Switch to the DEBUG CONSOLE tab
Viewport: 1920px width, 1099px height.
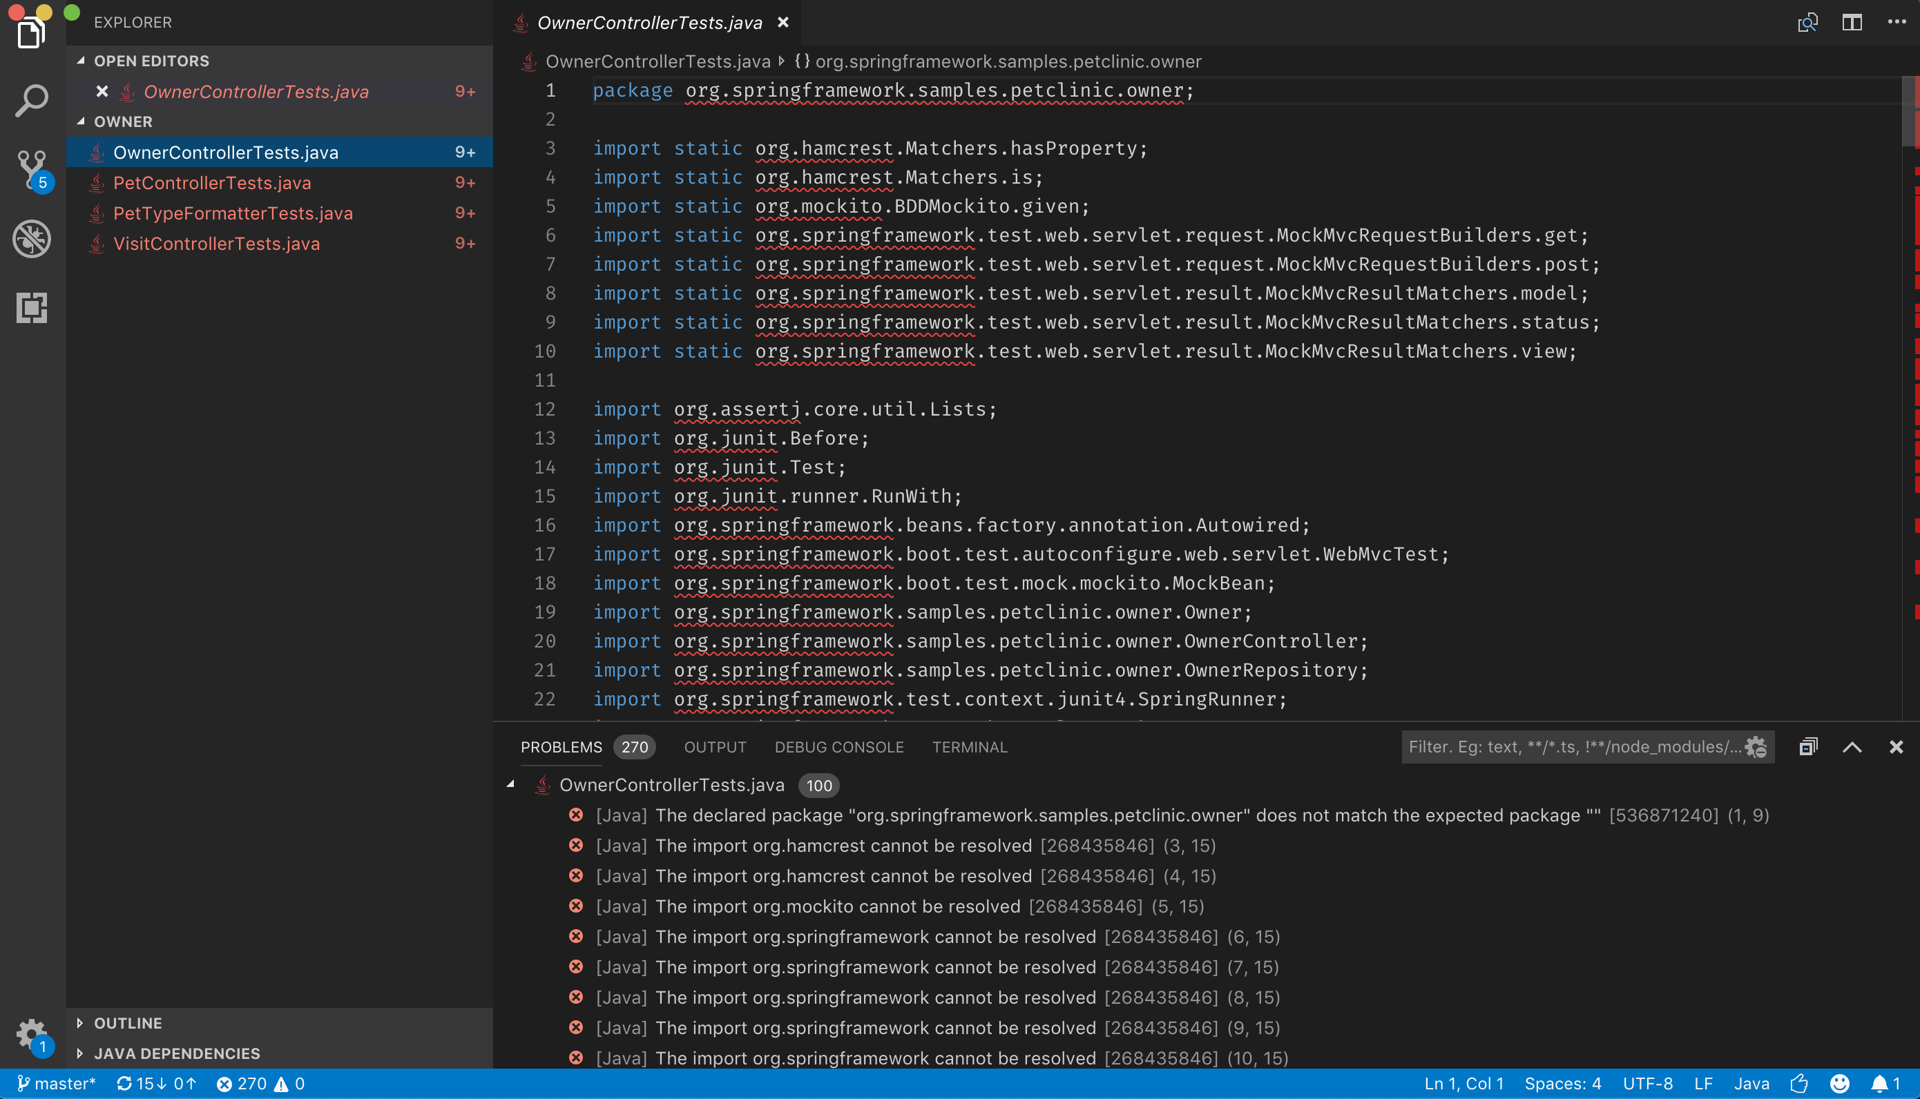coord(838,747)
